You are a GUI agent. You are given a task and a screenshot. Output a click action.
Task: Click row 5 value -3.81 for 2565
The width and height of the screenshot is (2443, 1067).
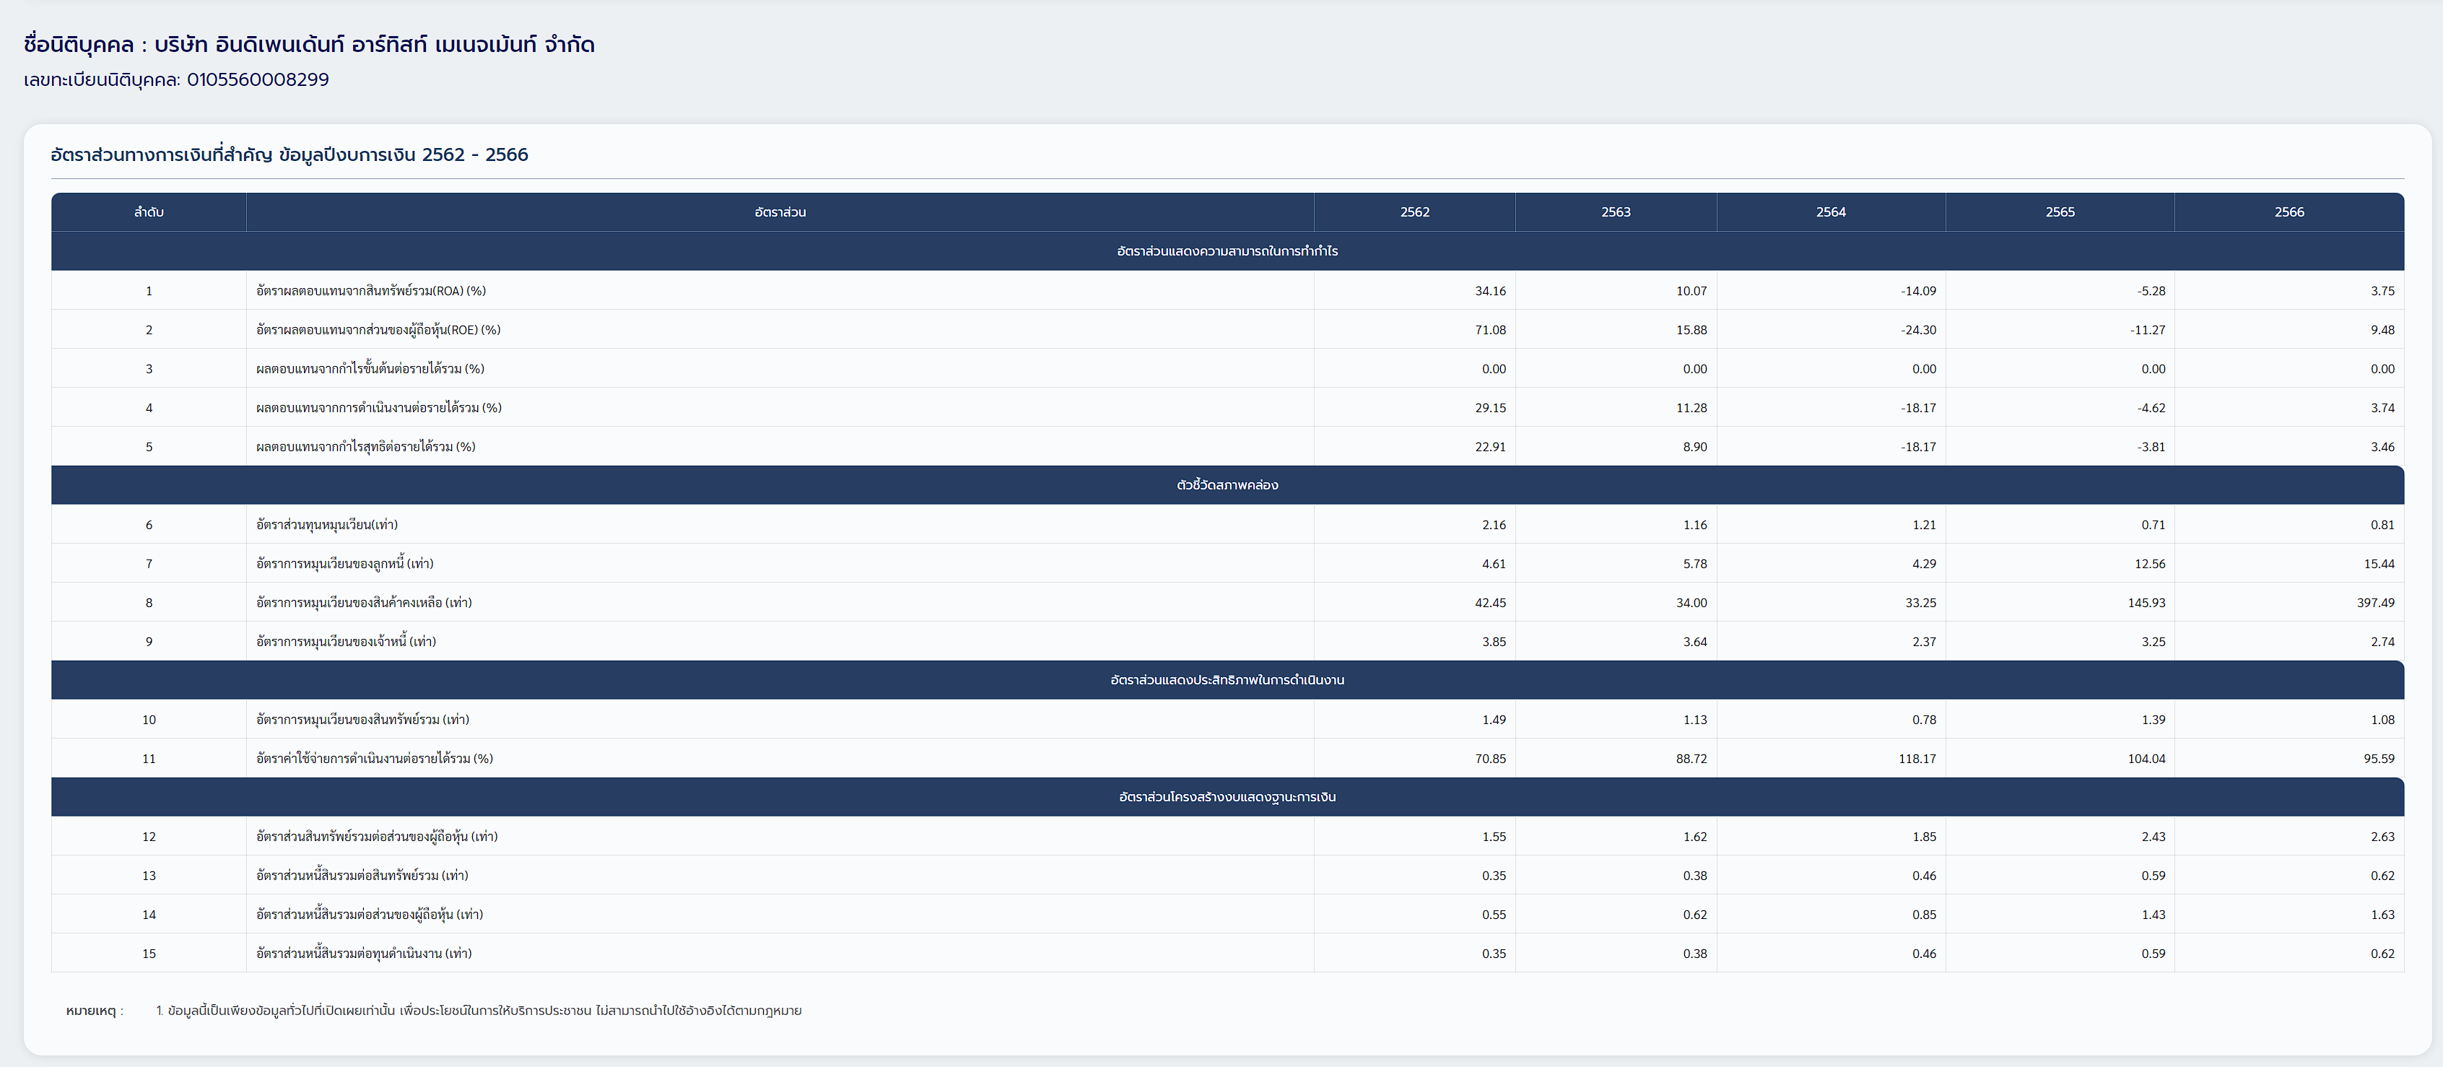[x=2151, y=447]
